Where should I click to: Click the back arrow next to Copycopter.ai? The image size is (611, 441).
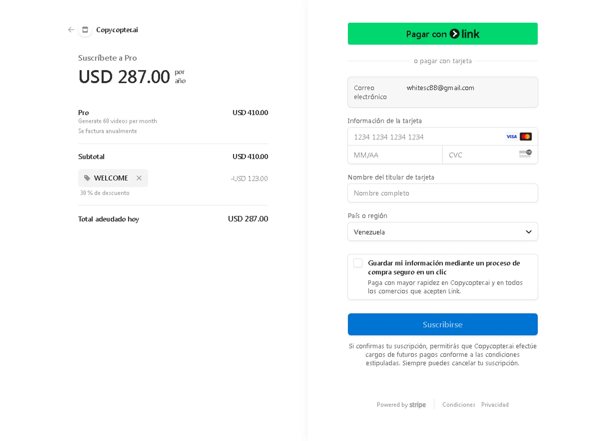pos(71,30)
